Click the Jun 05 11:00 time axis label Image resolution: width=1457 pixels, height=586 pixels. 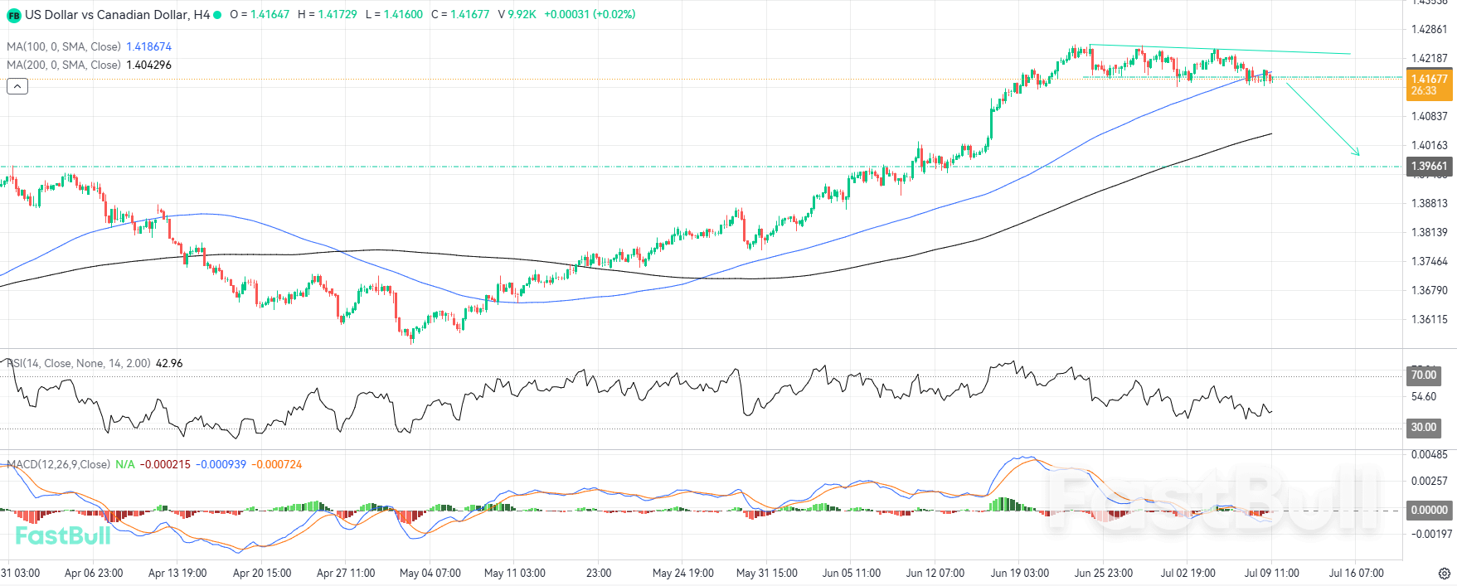852,573
